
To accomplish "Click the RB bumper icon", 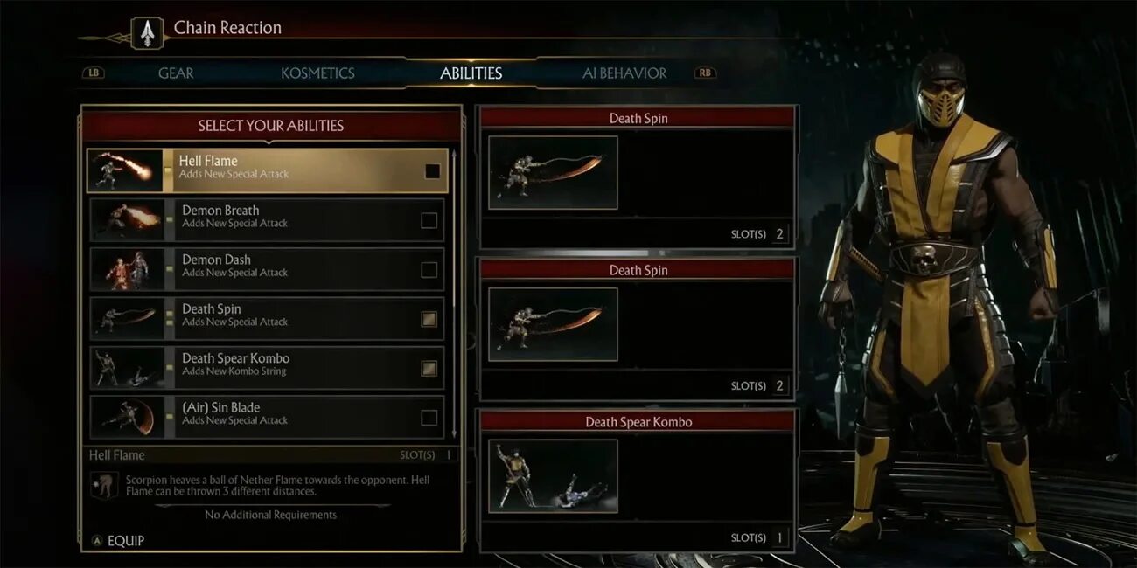I will tap(705, 73).
